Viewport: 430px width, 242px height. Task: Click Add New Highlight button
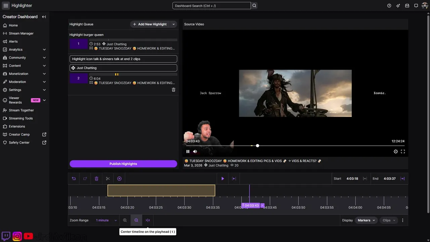tap(150, 24)
